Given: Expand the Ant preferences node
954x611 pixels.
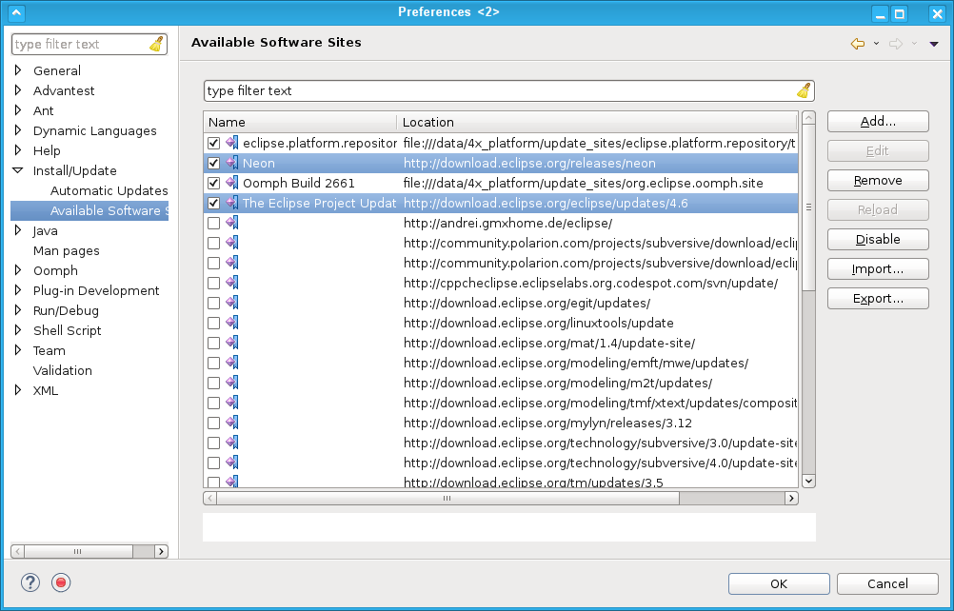Looking at the screenshot, I should (x=18, y=110).
